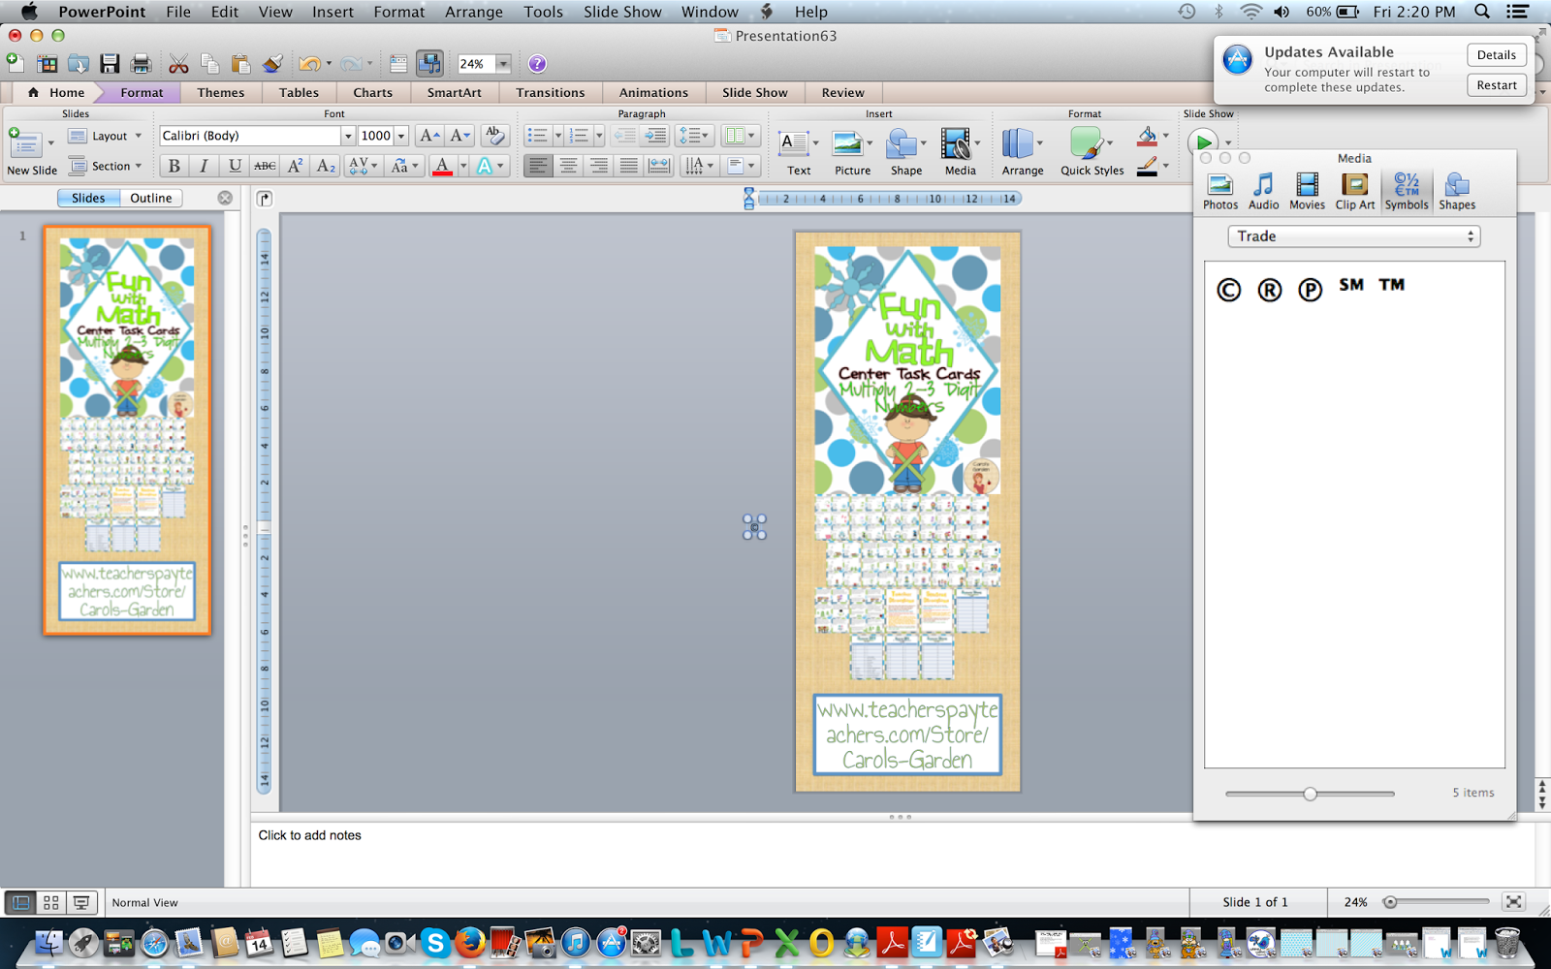
Task: Switch to Slide Sorter view
Action: (51, 902)
